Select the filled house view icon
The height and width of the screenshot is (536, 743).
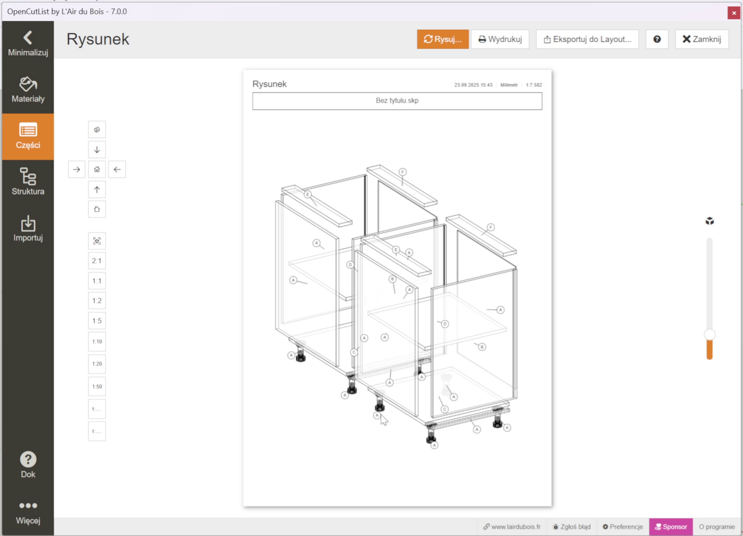click(97, 170)
